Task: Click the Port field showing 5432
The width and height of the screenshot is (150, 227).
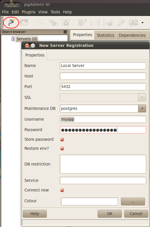Action: coord(103,87)
